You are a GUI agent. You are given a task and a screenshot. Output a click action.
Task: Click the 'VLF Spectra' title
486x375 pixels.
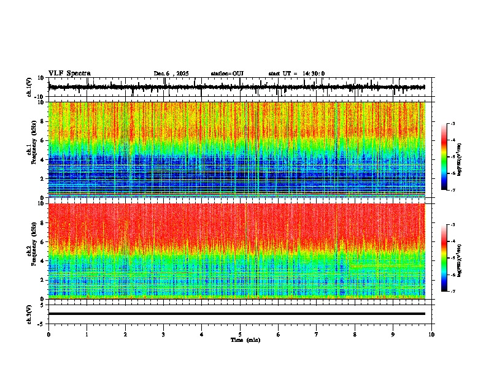69,74
